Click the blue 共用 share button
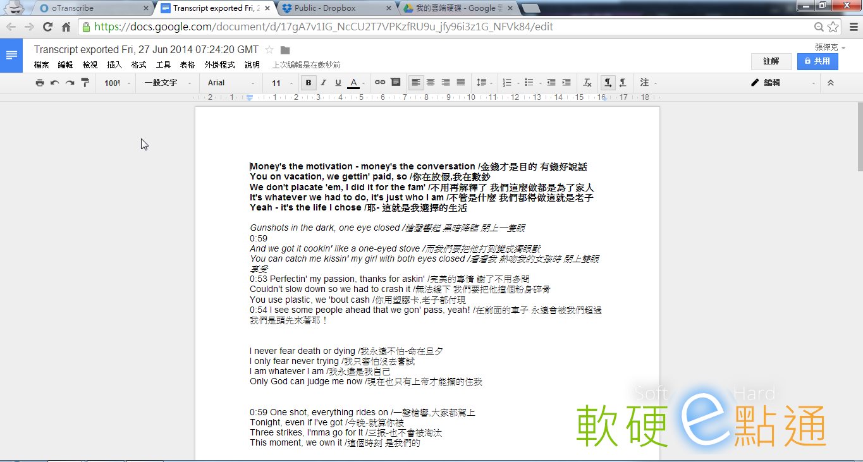 [x=817, y=61]
